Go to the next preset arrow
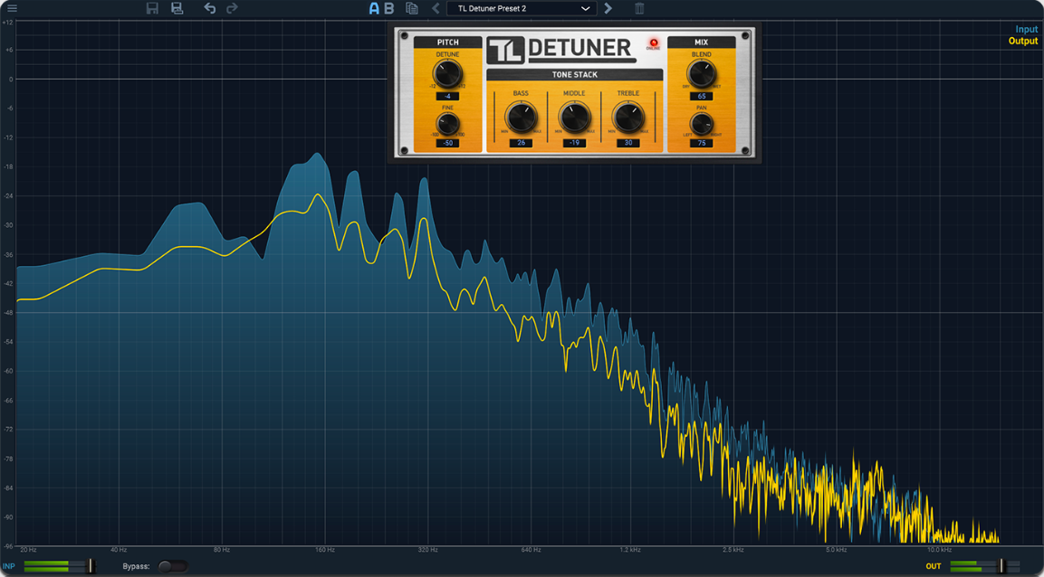The height and width of the screenshot is (577, 1044). click(x=608, y=9)
